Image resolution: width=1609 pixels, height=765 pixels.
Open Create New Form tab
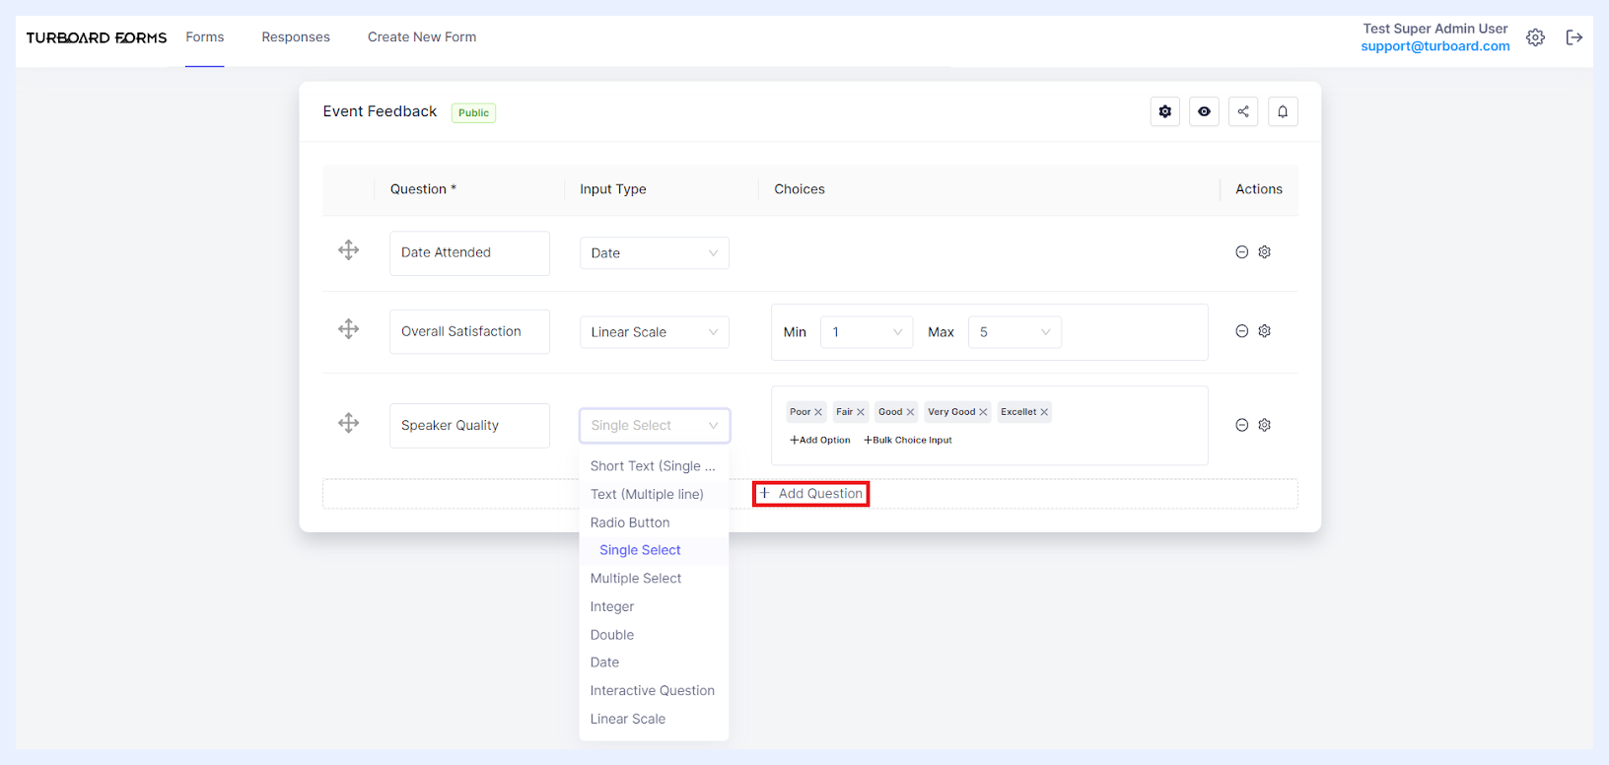pyautogui.click(x=422, y=37)
